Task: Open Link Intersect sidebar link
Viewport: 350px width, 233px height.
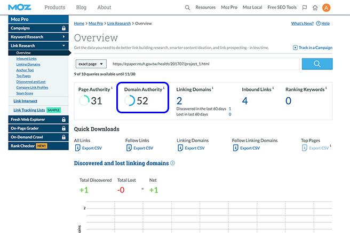Action: [x=25, y=101]
